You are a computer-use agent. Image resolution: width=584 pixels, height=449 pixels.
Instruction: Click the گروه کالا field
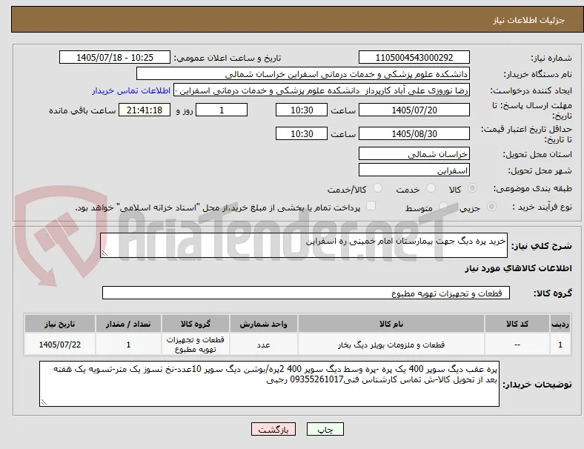pyautogui.click(x=306, y=293)
